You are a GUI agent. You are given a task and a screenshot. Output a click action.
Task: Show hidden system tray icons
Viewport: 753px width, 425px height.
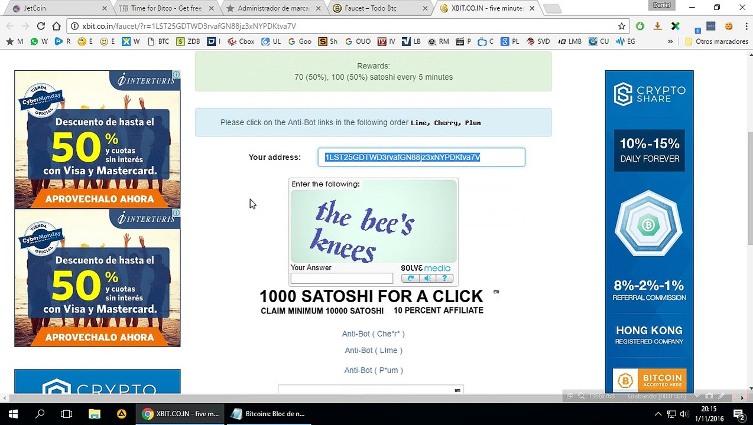click(x=658, y=414)
